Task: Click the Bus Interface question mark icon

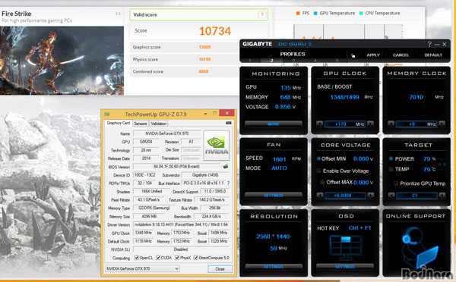Action: (x=228, y=183)
